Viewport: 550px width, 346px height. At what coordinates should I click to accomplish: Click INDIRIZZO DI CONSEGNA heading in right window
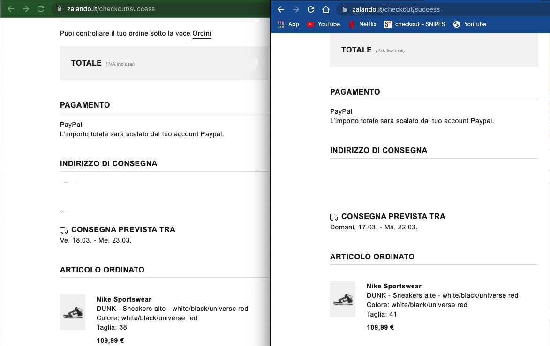(x=378, y=151)
